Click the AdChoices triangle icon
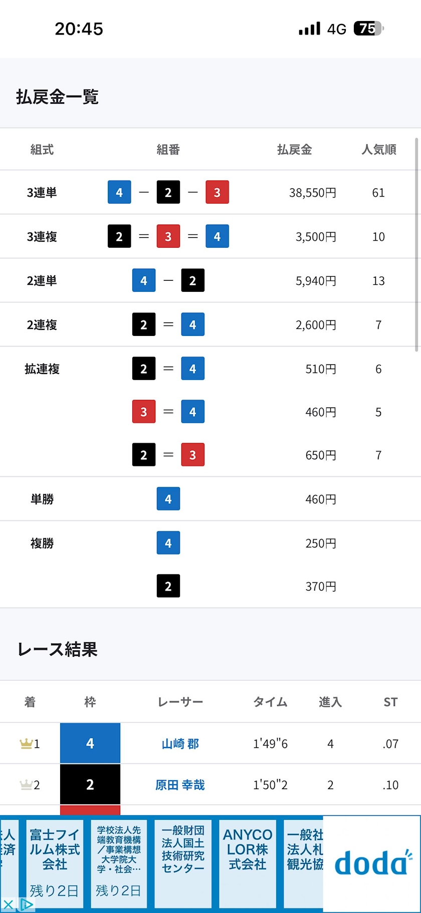Screen dimensions: 421x913 27,904
